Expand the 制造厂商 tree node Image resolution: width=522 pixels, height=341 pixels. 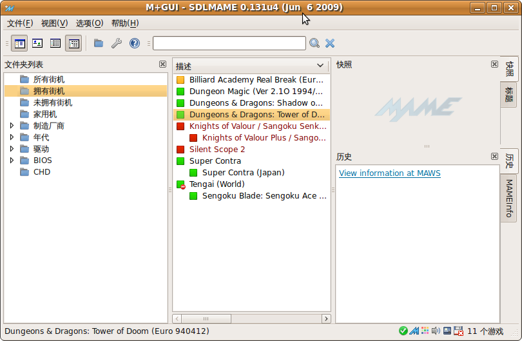tap(12, 126)
